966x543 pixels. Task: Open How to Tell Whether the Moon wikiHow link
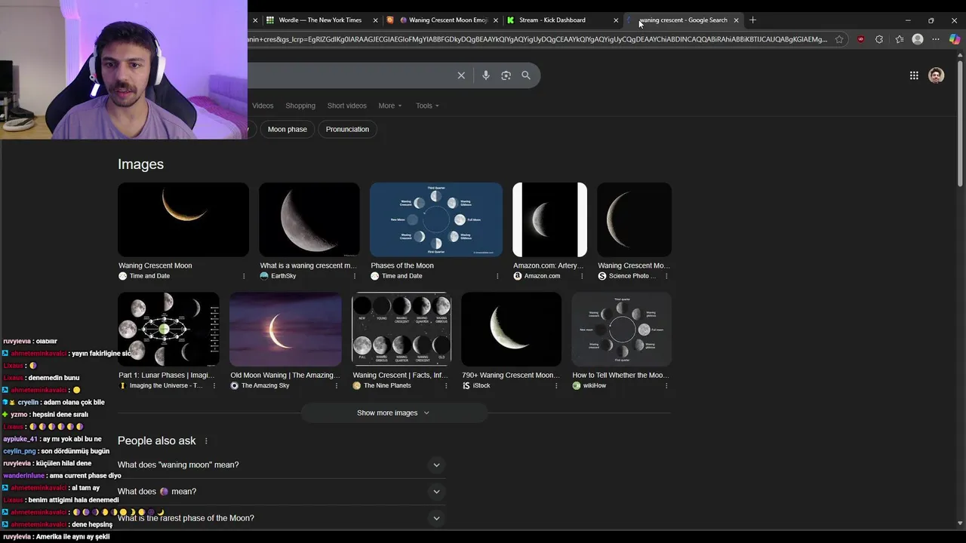pyautogui.click(x=620, y=375)
